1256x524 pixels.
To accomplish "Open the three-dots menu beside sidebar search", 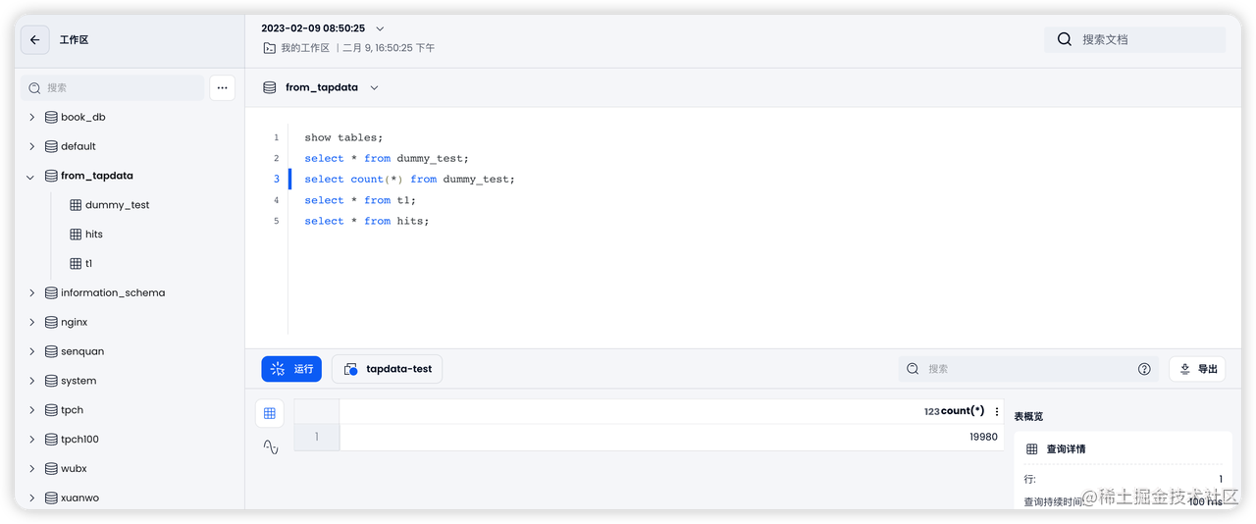I will [x=222, y=87].
